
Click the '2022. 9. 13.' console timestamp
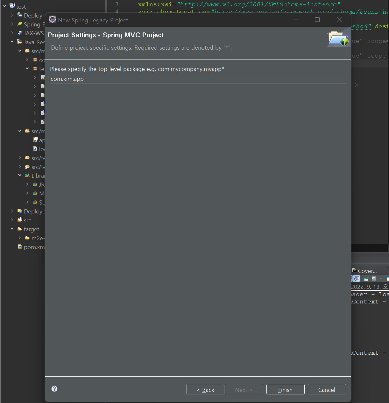[x=365, y=287]
